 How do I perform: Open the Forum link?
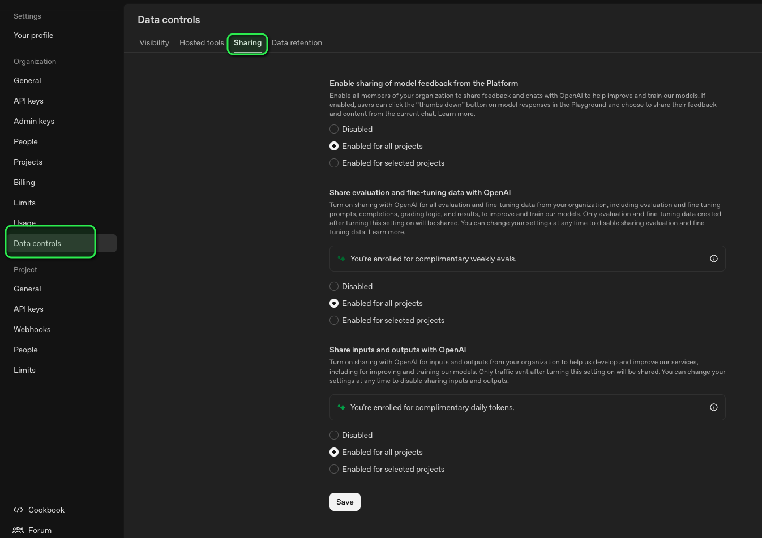coord(40,530)
